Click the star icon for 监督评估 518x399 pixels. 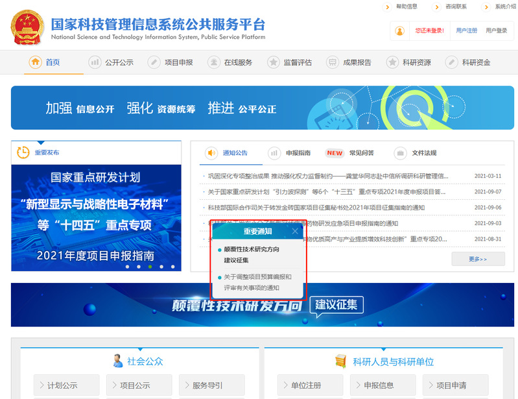coord(273,62)
